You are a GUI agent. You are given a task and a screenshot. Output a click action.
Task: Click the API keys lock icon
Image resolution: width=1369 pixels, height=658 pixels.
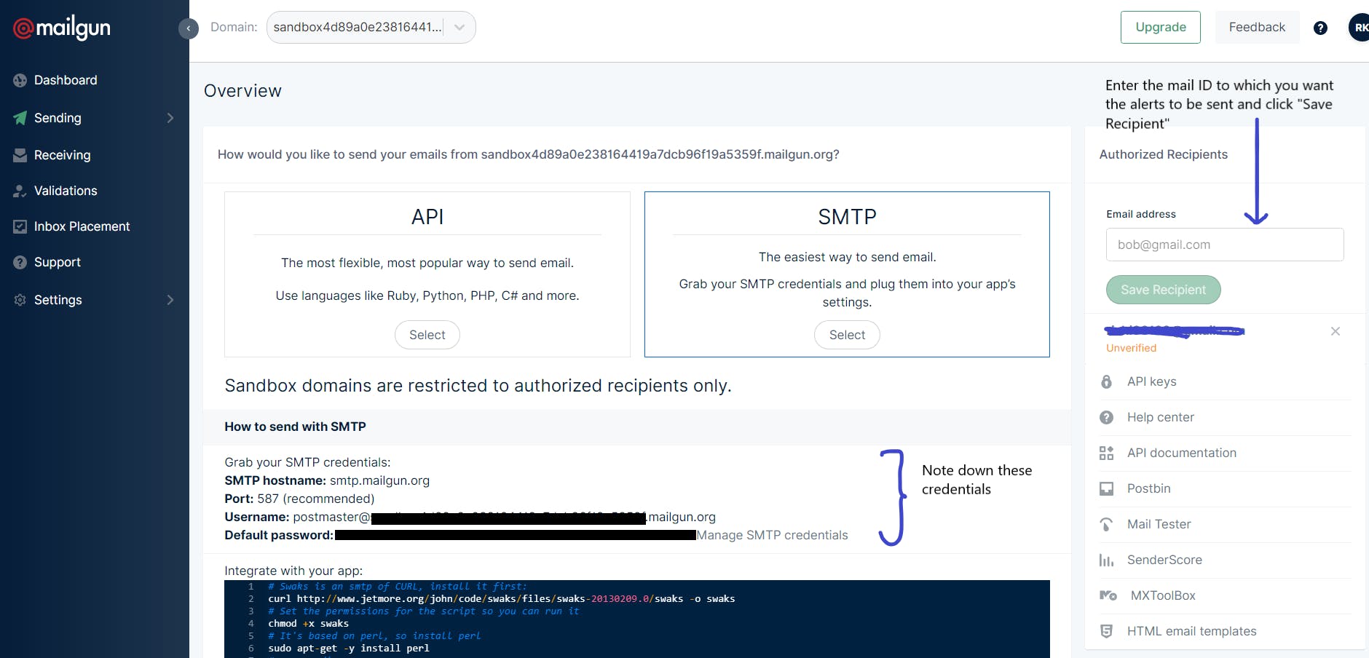click(x=1106, y=381)
